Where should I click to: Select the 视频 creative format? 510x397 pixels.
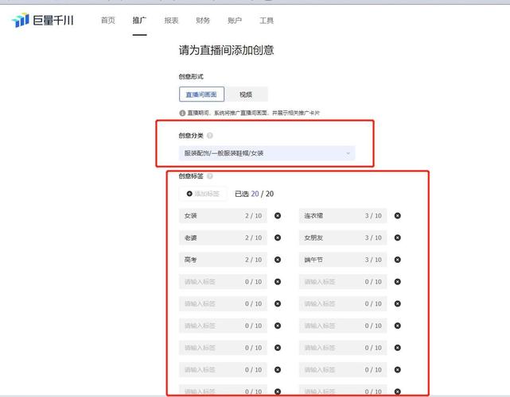pos(246,94)
